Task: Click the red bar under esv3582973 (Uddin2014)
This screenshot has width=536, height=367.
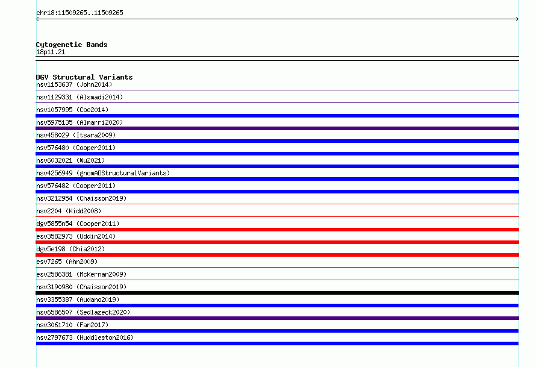Action: point(277,242)
